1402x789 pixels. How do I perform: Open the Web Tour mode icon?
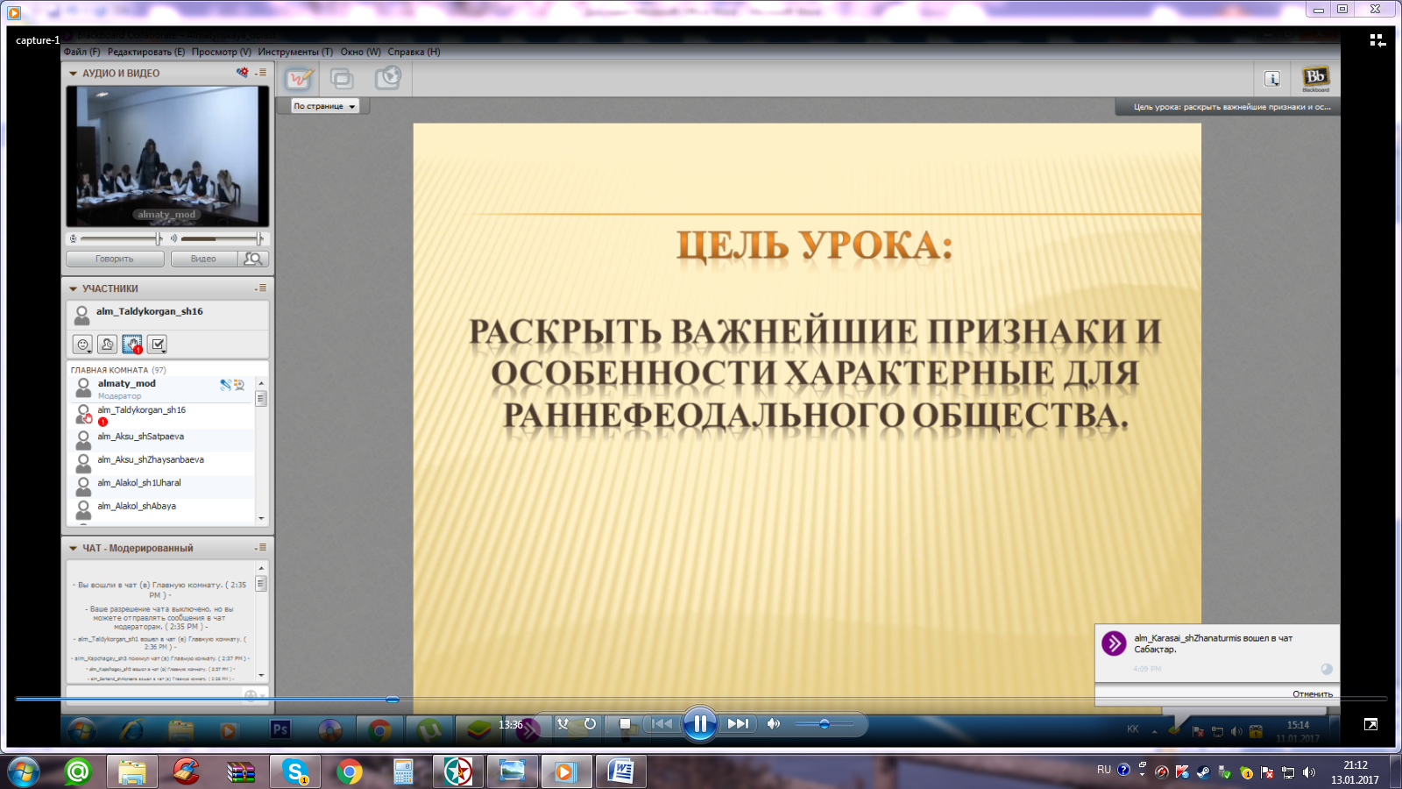pyautogui.click(x=387, y=78)
